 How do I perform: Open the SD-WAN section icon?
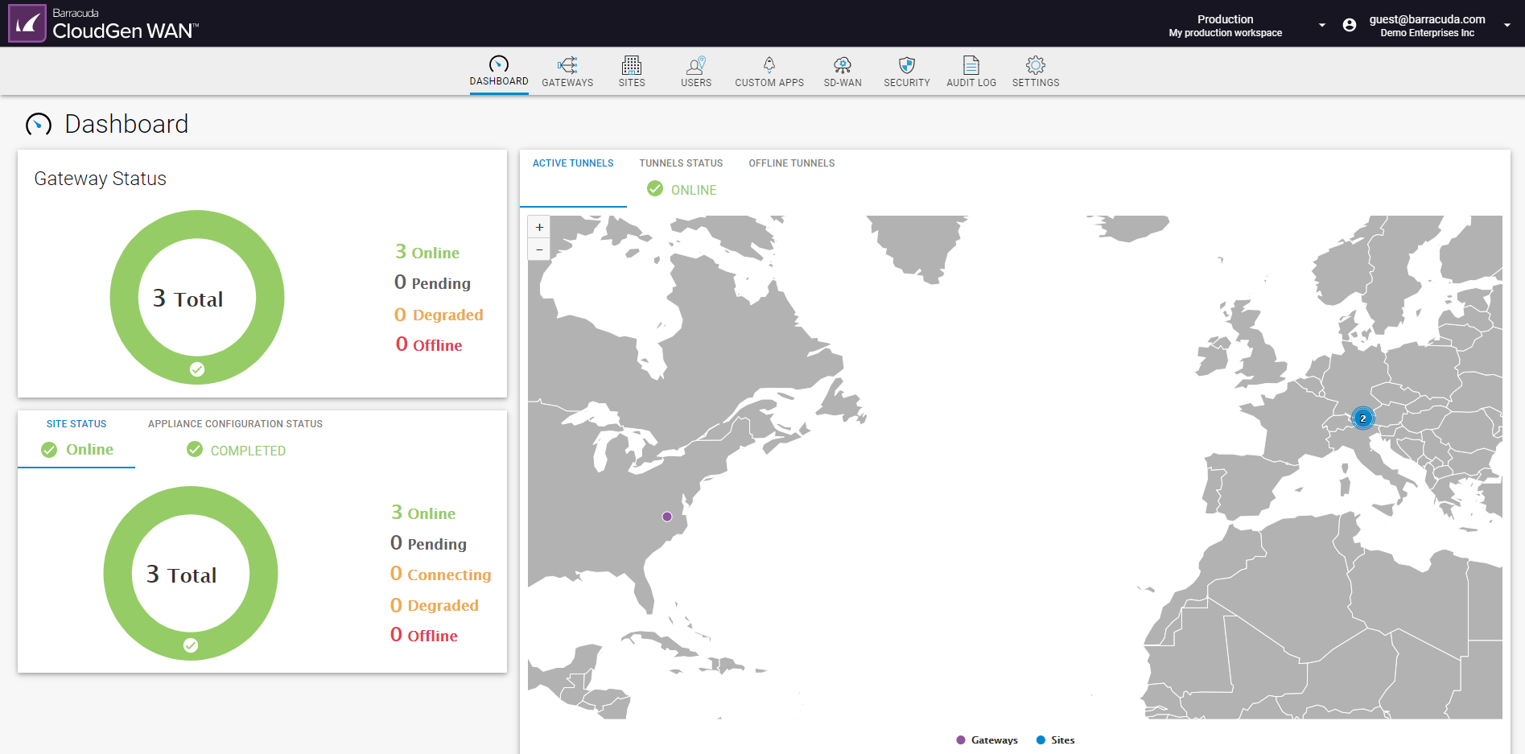[x=843, y=65]
